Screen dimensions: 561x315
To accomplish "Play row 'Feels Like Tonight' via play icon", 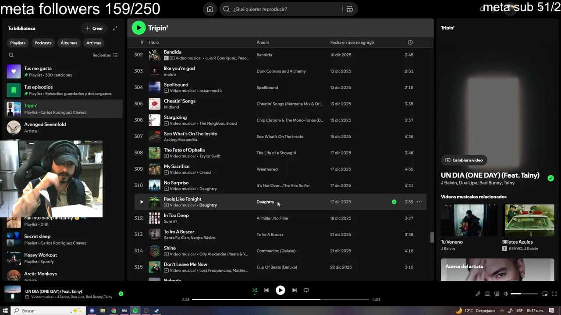I will click(142, 202).
